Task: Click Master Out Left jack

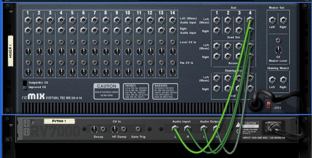Action: (272, 20)
